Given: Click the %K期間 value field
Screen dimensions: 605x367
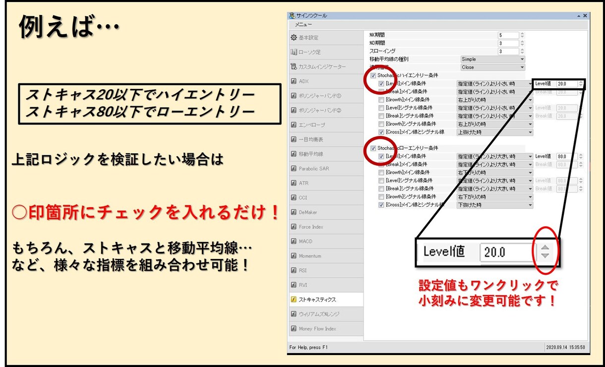Looking at the screenshot, I should [x=508, y=35].
